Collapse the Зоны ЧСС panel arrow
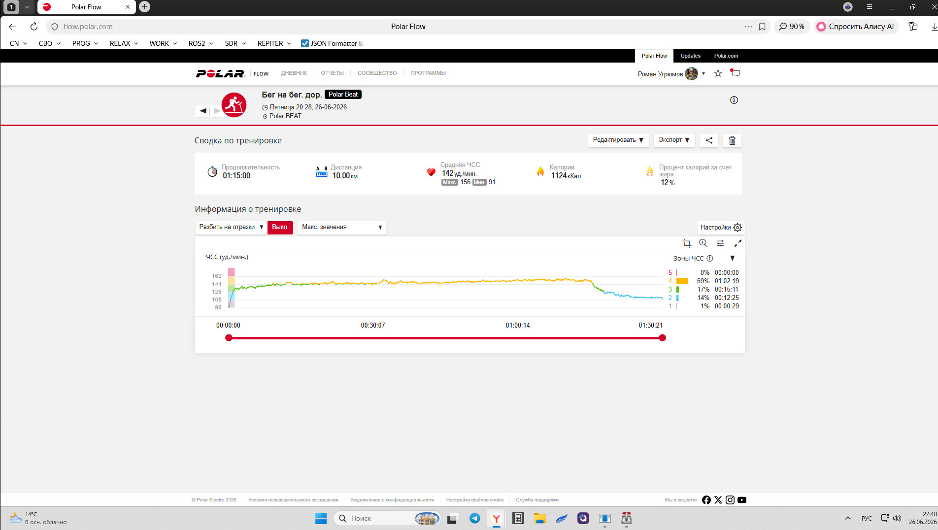 [733, 258]
